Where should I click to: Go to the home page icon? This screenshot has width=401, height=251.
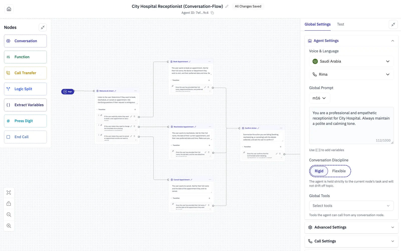point(9,9)
